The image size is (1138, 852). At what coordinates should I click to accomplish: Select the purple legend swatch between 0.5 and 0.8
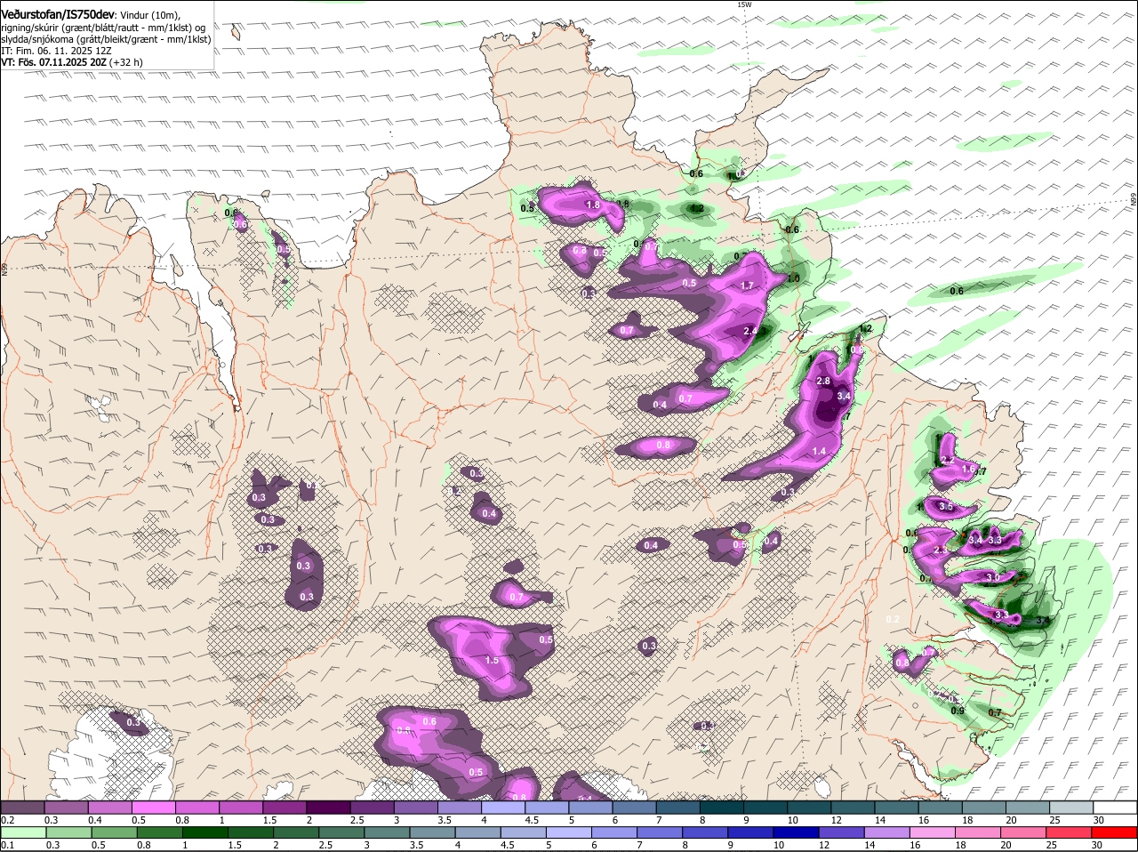click(154, 808)
